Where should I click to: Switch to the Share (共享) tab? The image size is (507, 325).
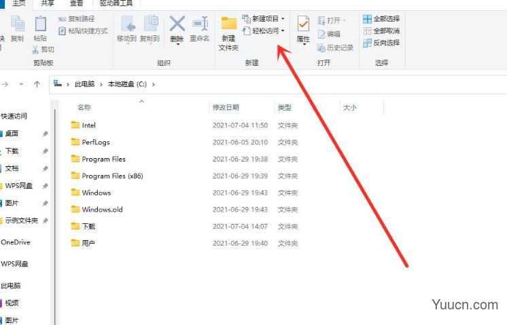pyautogui.click(x=48, y=3)
